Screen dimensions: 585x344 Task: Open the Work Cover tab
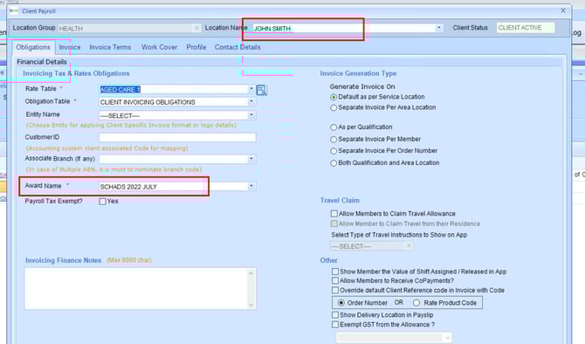(x=159, y=47)
